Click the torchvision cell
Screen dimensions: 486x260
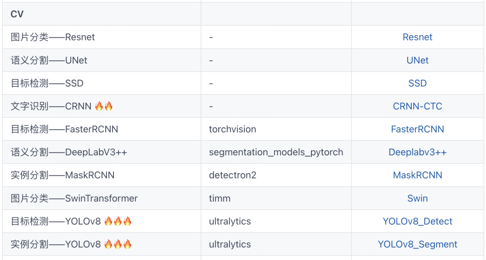tap(232, 130)
